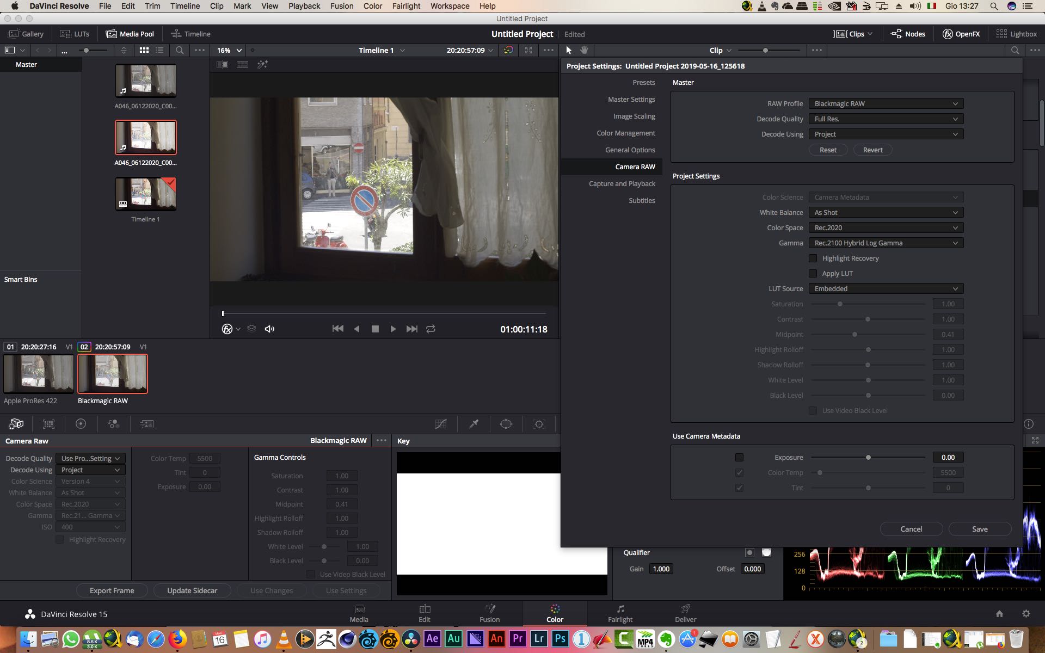
Task: Open the Color Space Rec.2020 dropdown
Action: (886, 227)
